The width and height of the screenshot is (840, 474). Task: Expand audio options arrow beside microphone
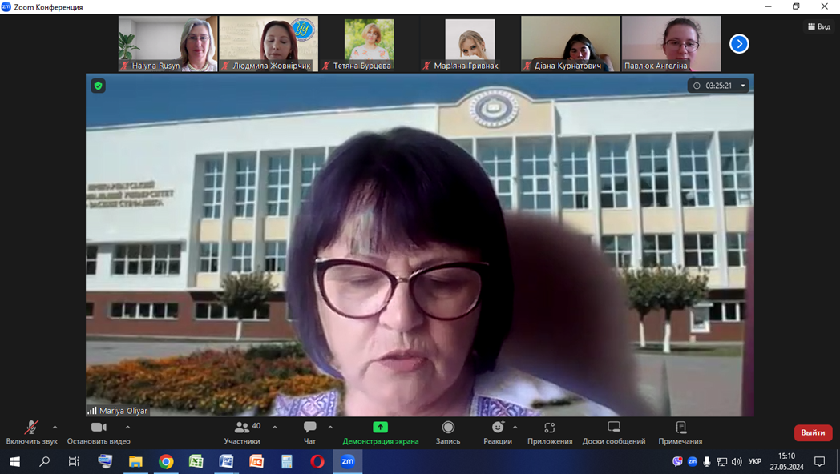click(55, 428)
